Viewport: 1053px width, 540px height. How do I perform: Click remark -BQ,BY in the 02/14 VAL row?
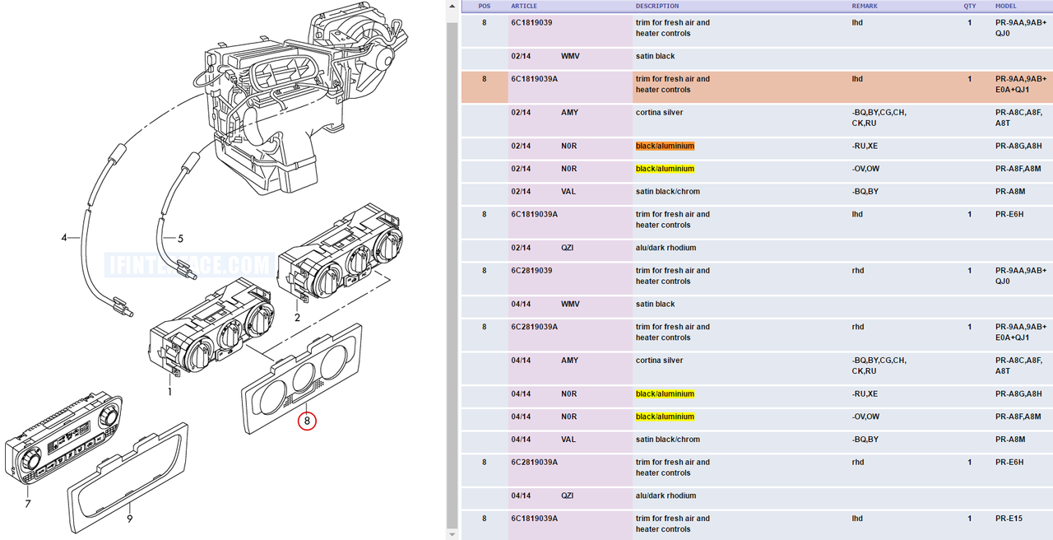[865, 191]
